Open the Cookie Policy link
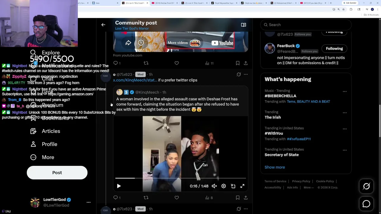Image resolution: width=381 pixels, height=214 pixels. click(x=325, y=181)
